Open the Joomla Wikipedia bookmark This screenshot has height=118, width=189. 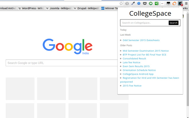tap(59, 8)
